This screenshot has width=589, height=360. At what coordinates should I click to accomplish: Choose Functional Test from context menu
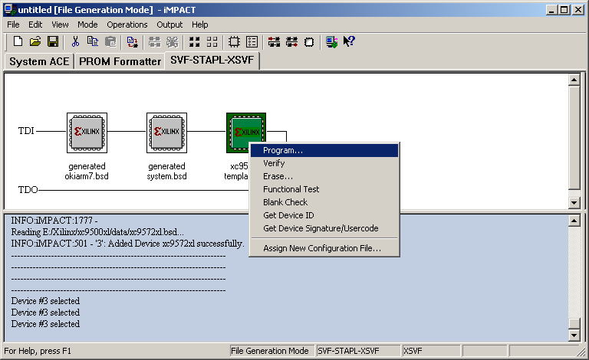[324, 189]
